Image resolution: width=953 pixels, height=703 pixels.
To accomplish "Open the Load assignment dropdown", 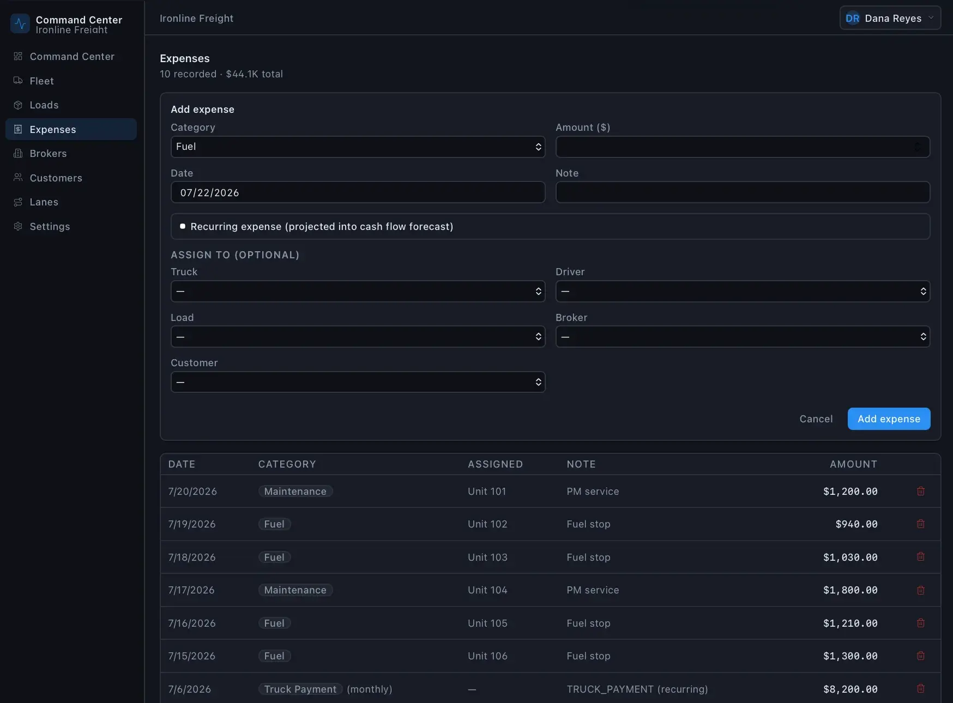I will point(358,337).
